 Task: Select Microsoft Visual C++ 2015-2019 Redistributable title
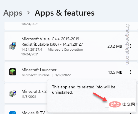pyautogui.click(x=52, y=42)
